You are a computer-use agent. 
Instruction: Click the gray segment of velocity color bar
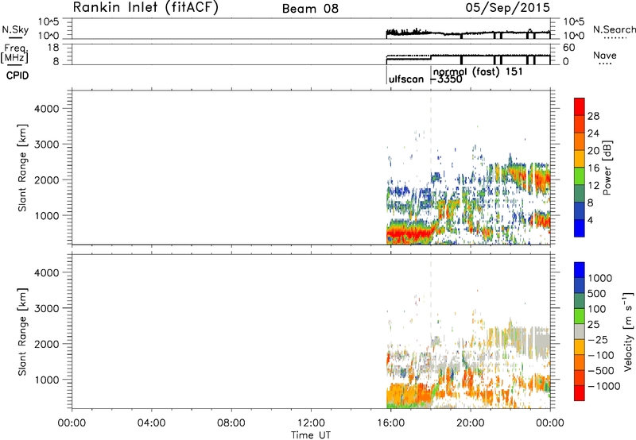(x=580, y=332)
